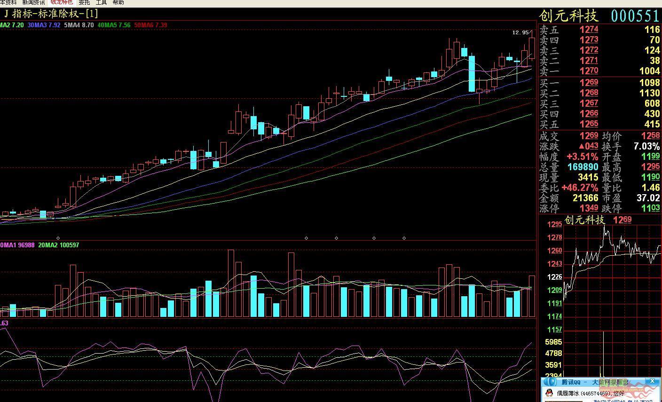
Task: Click the 幅度 value +3.51%
Action: (x=583, y=157)
